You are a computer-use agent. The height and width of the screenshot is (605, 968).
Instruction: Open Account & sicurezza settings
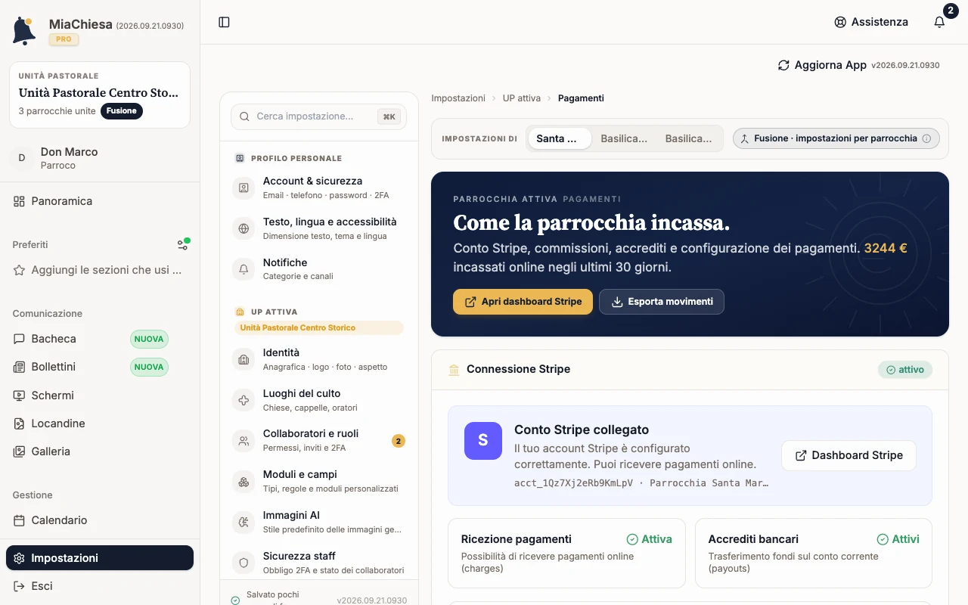point(318,188)
